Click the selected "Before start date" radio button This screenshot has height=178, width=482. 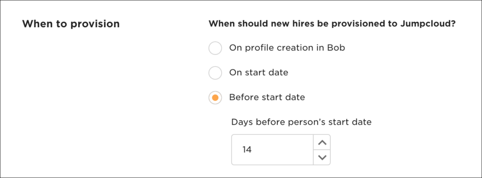tap(215, 97)
